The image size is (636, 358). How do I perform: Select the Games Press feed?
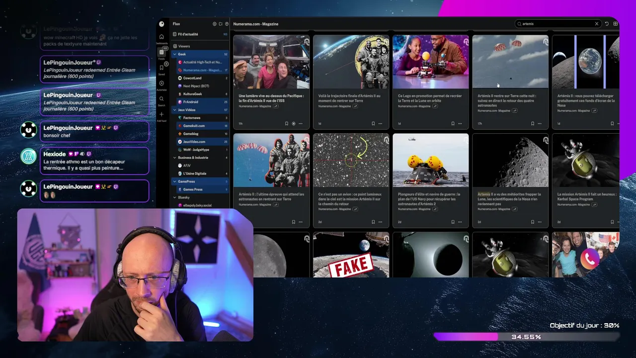pyautogui.click(x=203, y=189)
